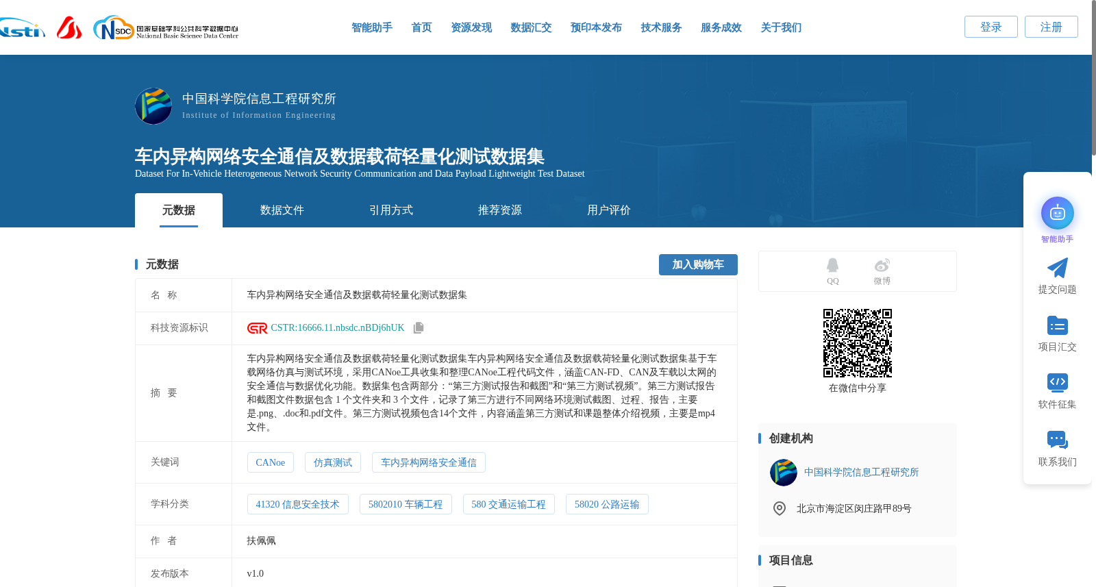Click the WeChat share QR code
Viewport: 1096px width, 587px height.
coord(858,343)
